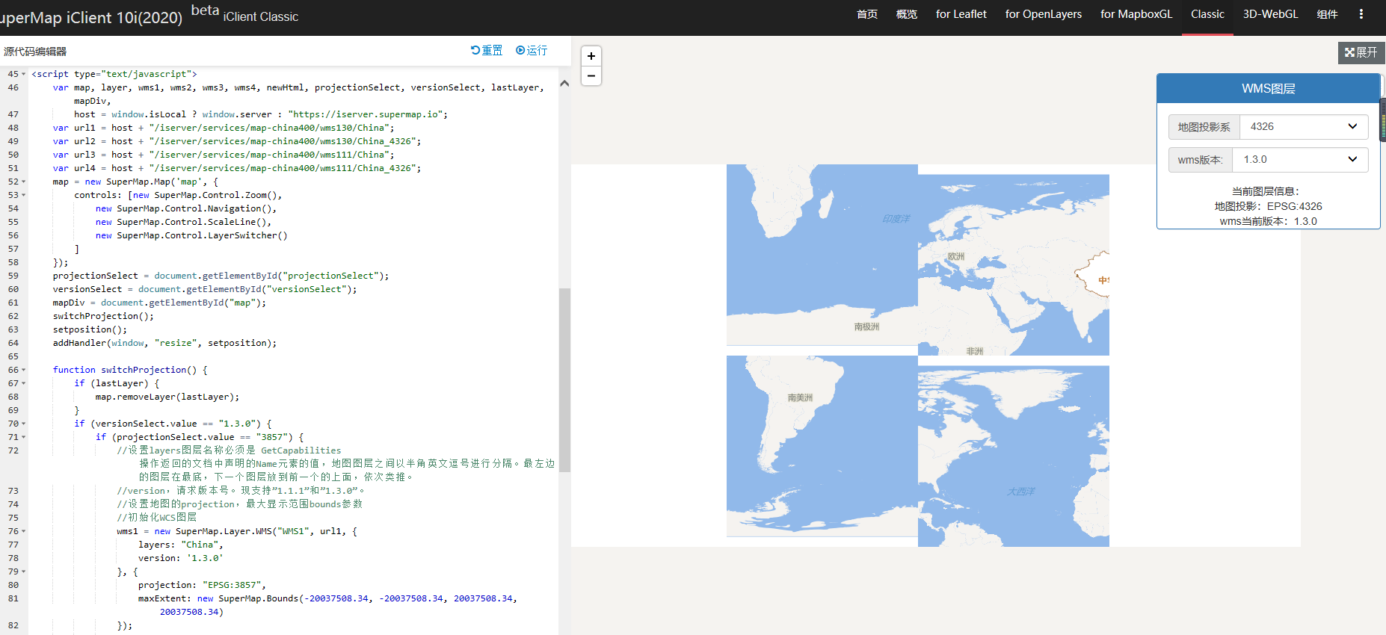Click the SuperMap.Control.LayerSwitcher() code line
1386x635 pixels.
191,235
